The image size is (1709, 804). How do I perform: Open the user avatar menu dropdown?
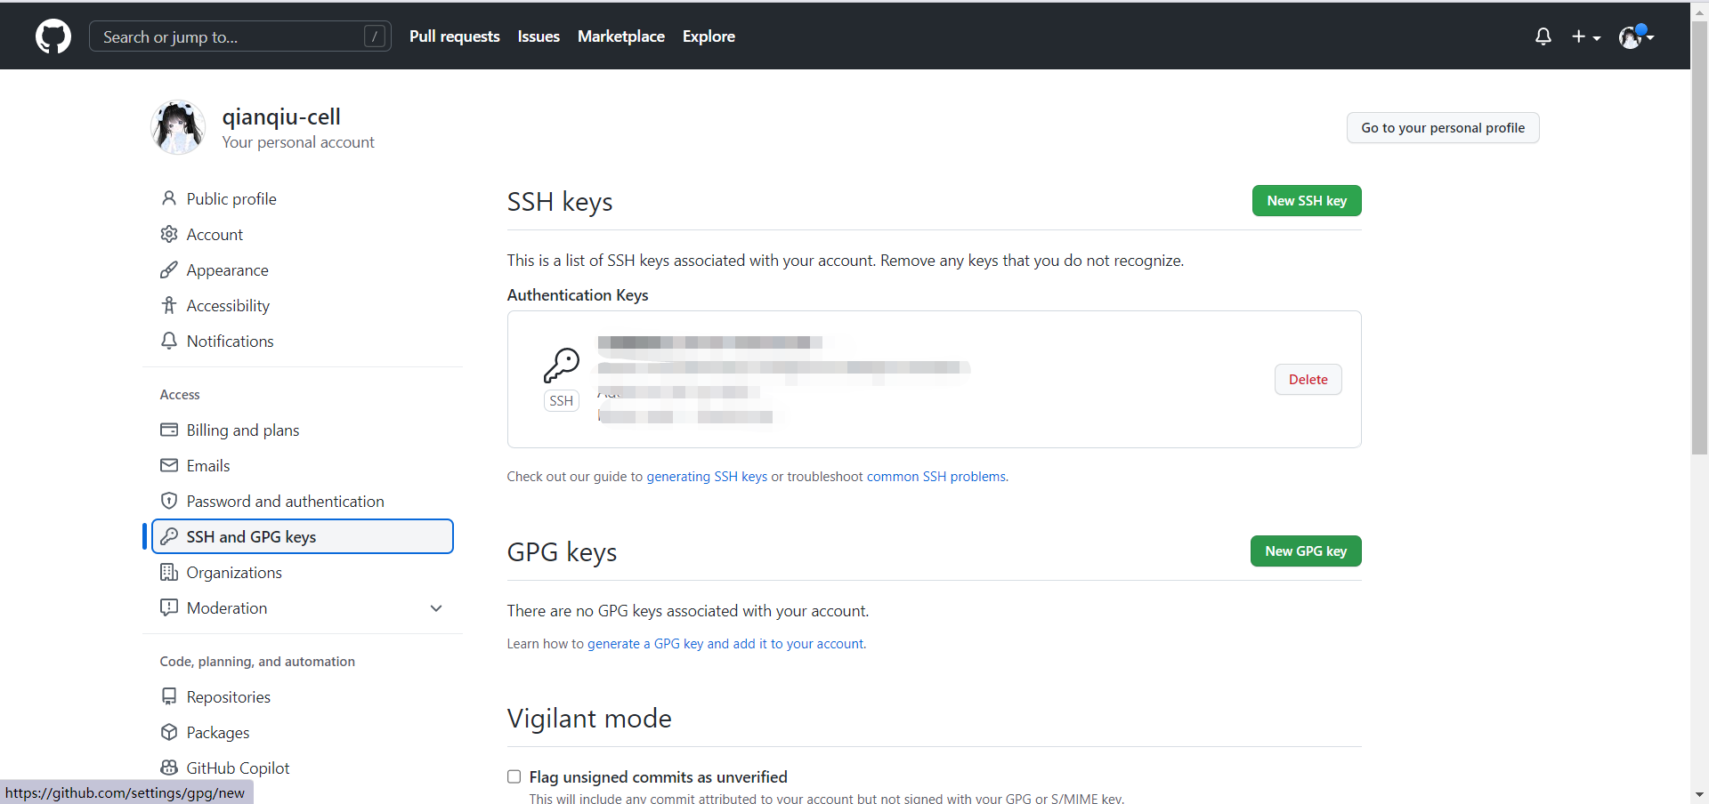point(1636,36)
